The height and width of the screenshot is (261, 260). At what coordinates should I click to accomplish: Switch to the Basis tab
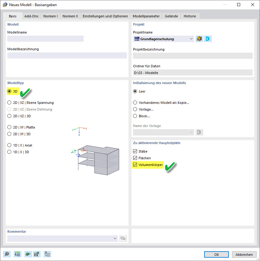(x=13, y=16)
